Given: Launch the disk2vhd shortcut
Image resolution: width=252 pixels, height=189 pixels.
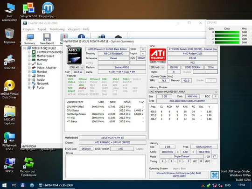Looking at the screenshot, I should point(9,62).
